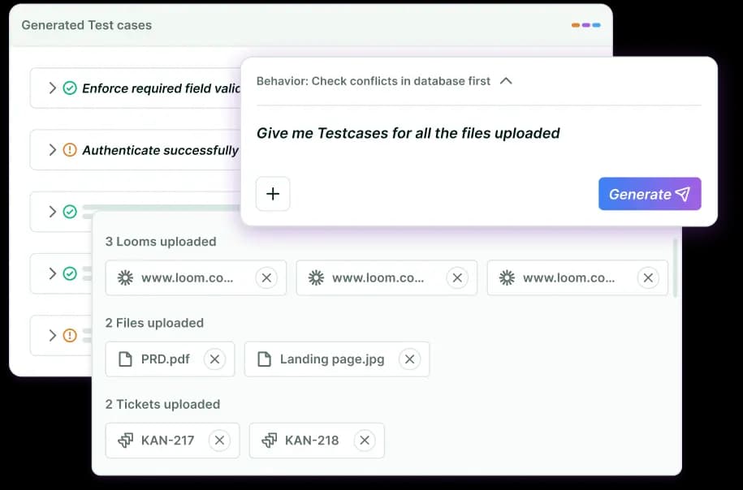The width and height of the screenshot is (743, 490).
Task: Click the plus button to add attachment
Action: [273, 194]
